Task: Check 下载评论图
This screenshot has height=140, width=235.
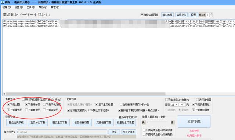Action: (x=44, y=110)
